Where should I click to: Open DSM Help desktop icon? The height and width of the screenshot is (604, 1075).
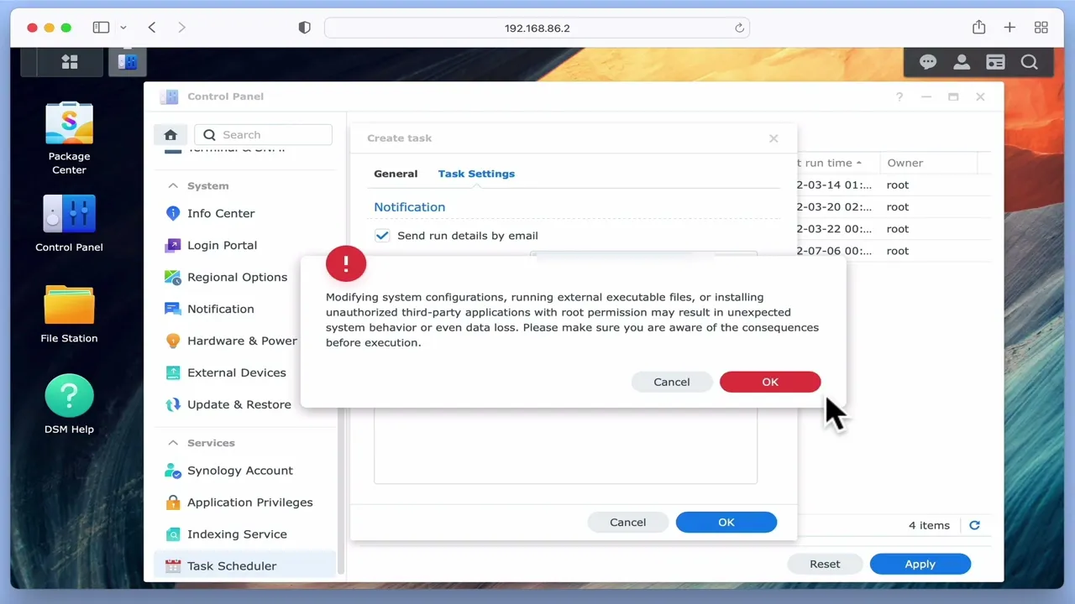click(69, 404)
